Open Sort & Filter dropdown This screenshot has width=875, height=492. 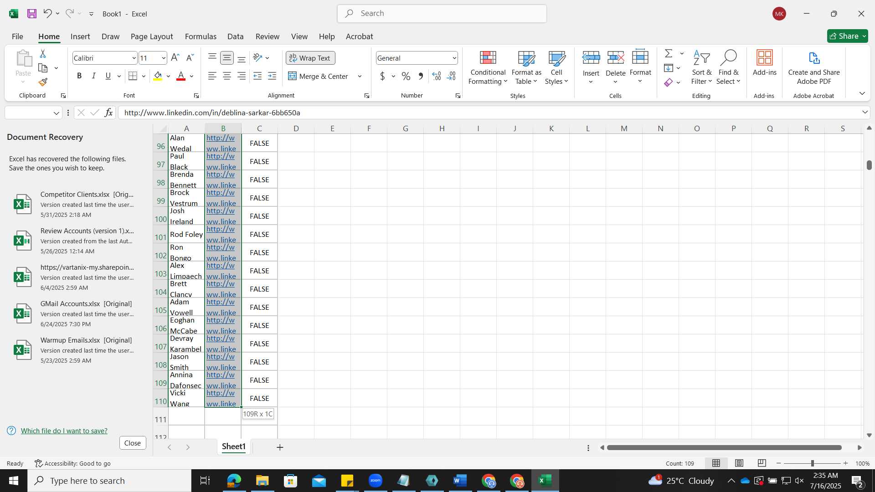701,68
